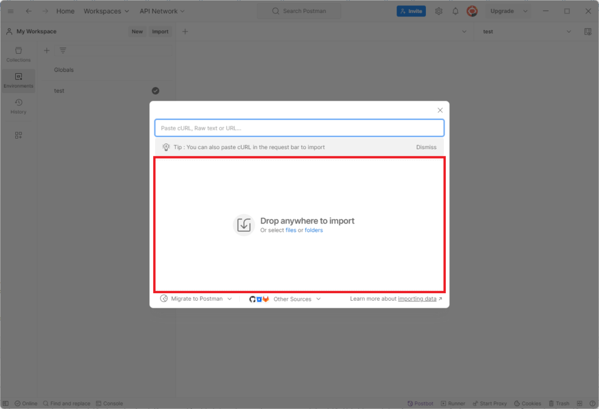Image resolution: width=599 pixels, height=409 pixels.
Task: Focus the Search Postman box
Action: point(299,11)
